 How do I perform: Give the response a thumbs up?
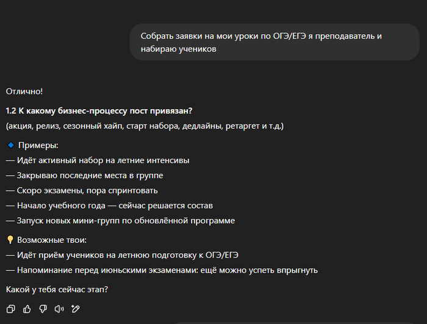(27, 309)
